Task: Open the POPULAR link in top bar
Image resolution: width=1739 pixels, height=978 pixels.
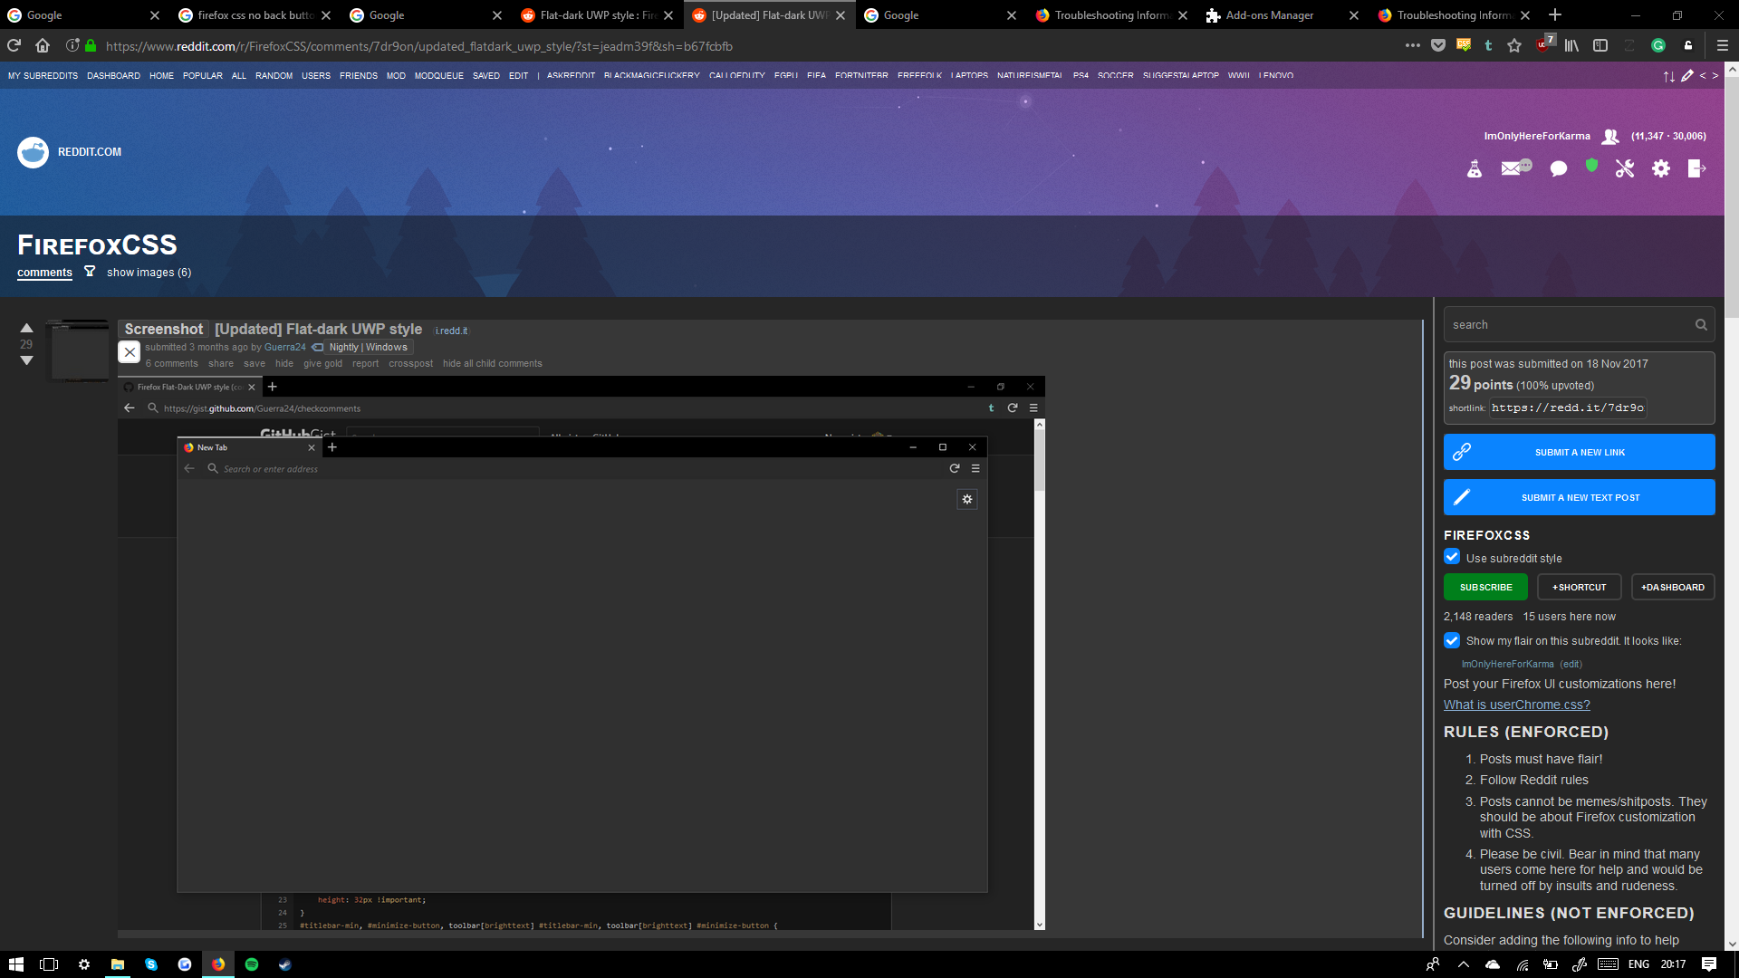Action: [x=202, y=76]
